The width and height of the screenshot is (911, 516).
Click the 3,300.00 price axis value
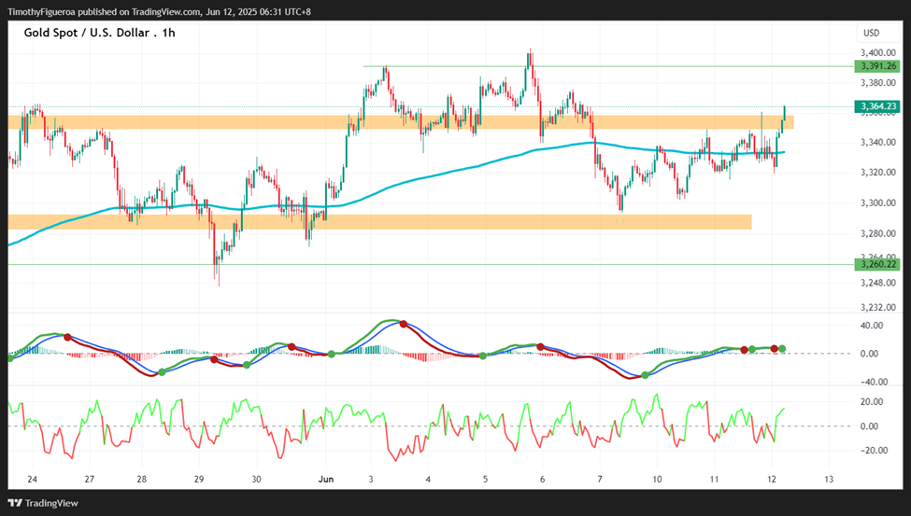pyautogui.click(x=878, y=203)
